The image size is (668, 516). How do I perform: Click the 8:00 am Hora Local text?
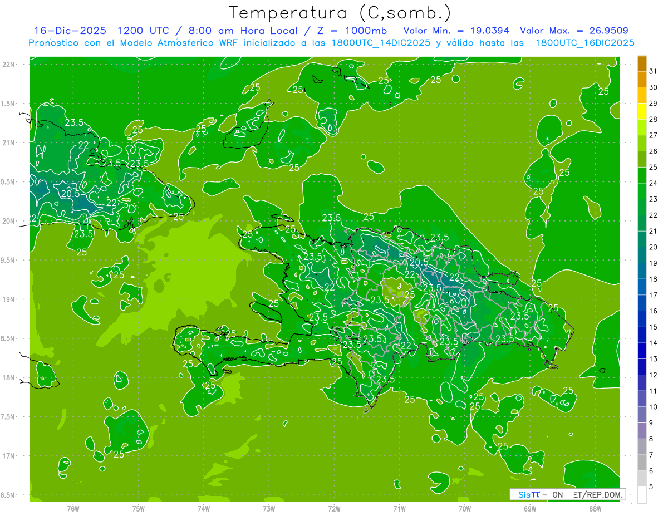(x=242, y=31)
